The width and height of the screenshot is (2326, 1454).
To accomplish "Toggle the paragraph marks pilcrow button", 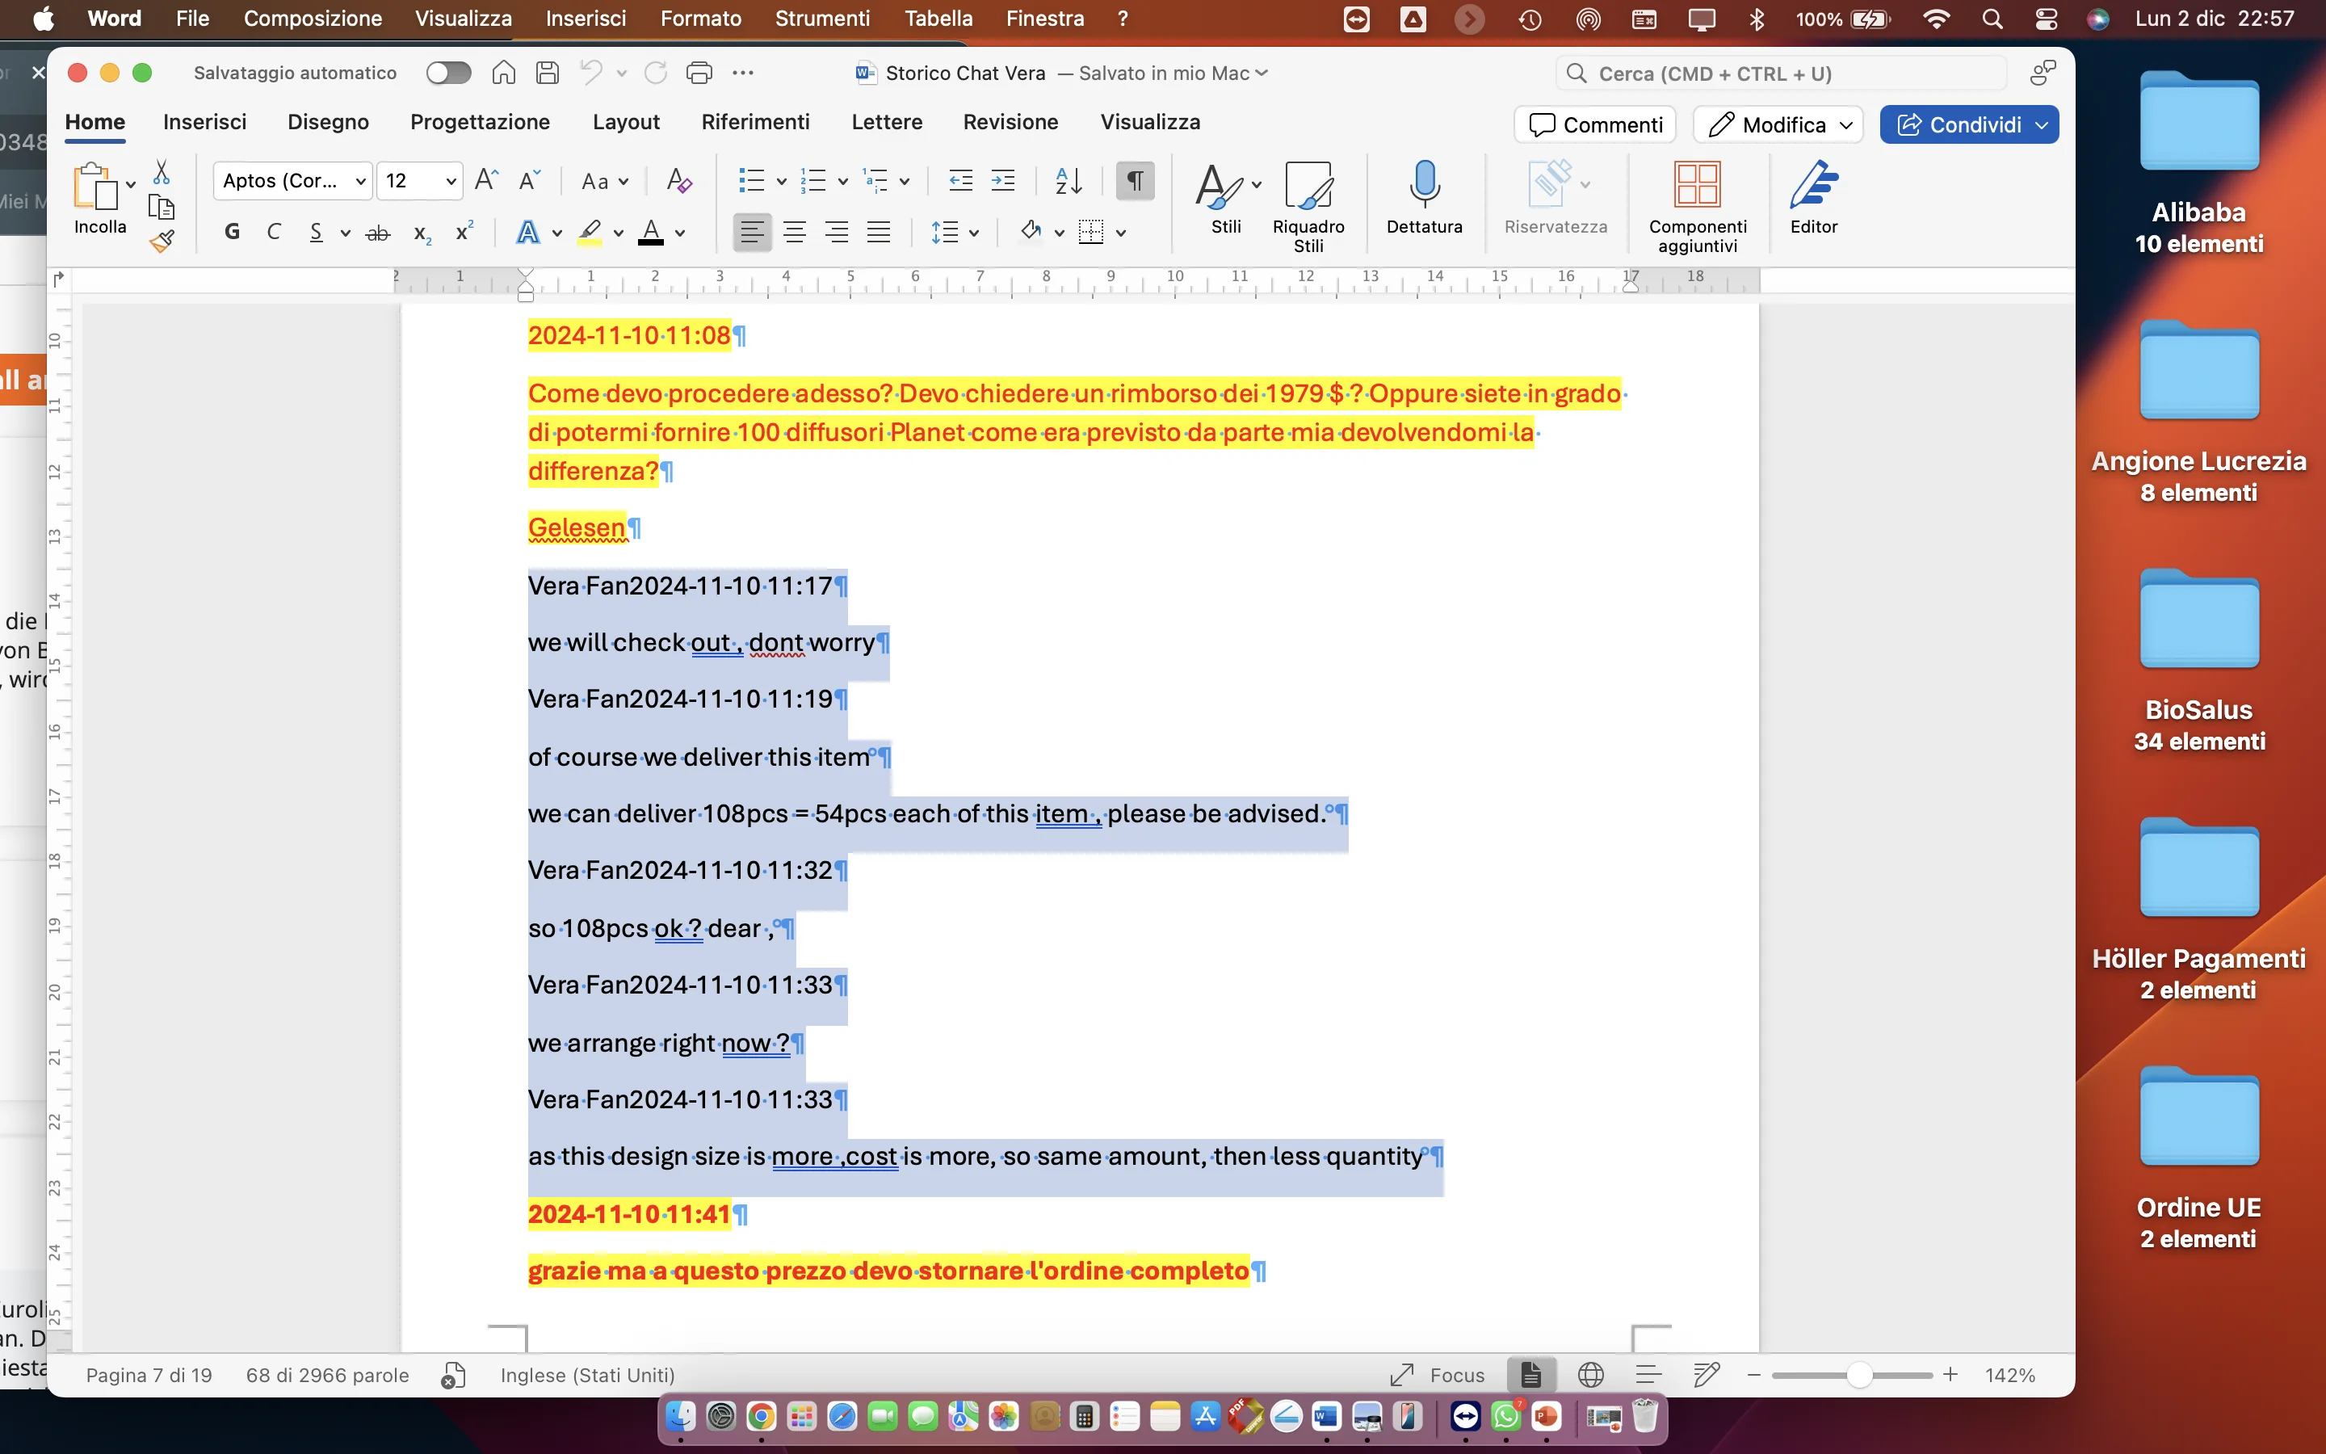I will point(1134,181).
